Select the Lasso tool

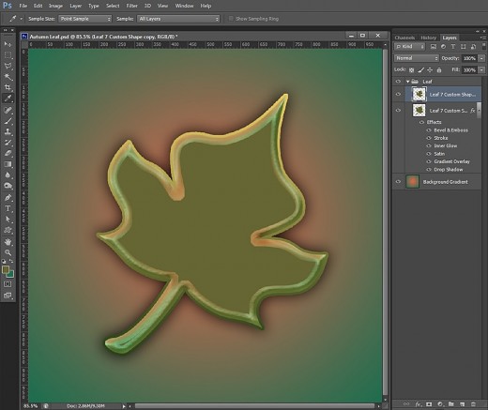point(8,66)
